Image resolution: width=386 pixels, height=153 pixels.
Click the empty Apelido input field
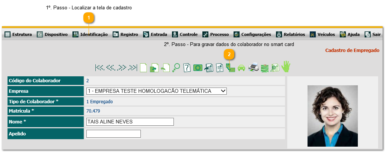[113, 134]
